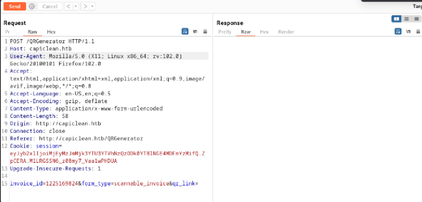The width and height of the screenshot is (422, 202).
Task: Switch Response view to Render tab
Action: (286, 32)
